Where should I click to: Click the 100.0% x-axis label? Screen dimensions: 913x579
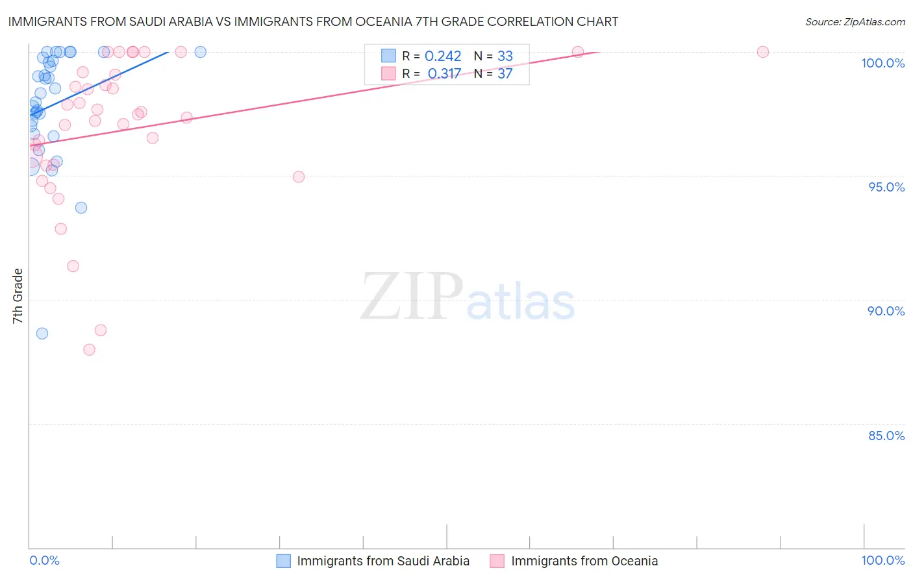pyautogui.click(x=883, y=560)
